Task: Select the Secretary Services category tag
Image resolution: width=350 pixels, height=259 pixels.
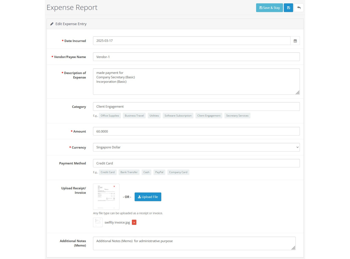Action: [237, 116]
